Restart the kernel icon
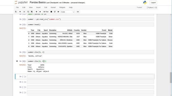172x96 pixels. tap(55, 12)
